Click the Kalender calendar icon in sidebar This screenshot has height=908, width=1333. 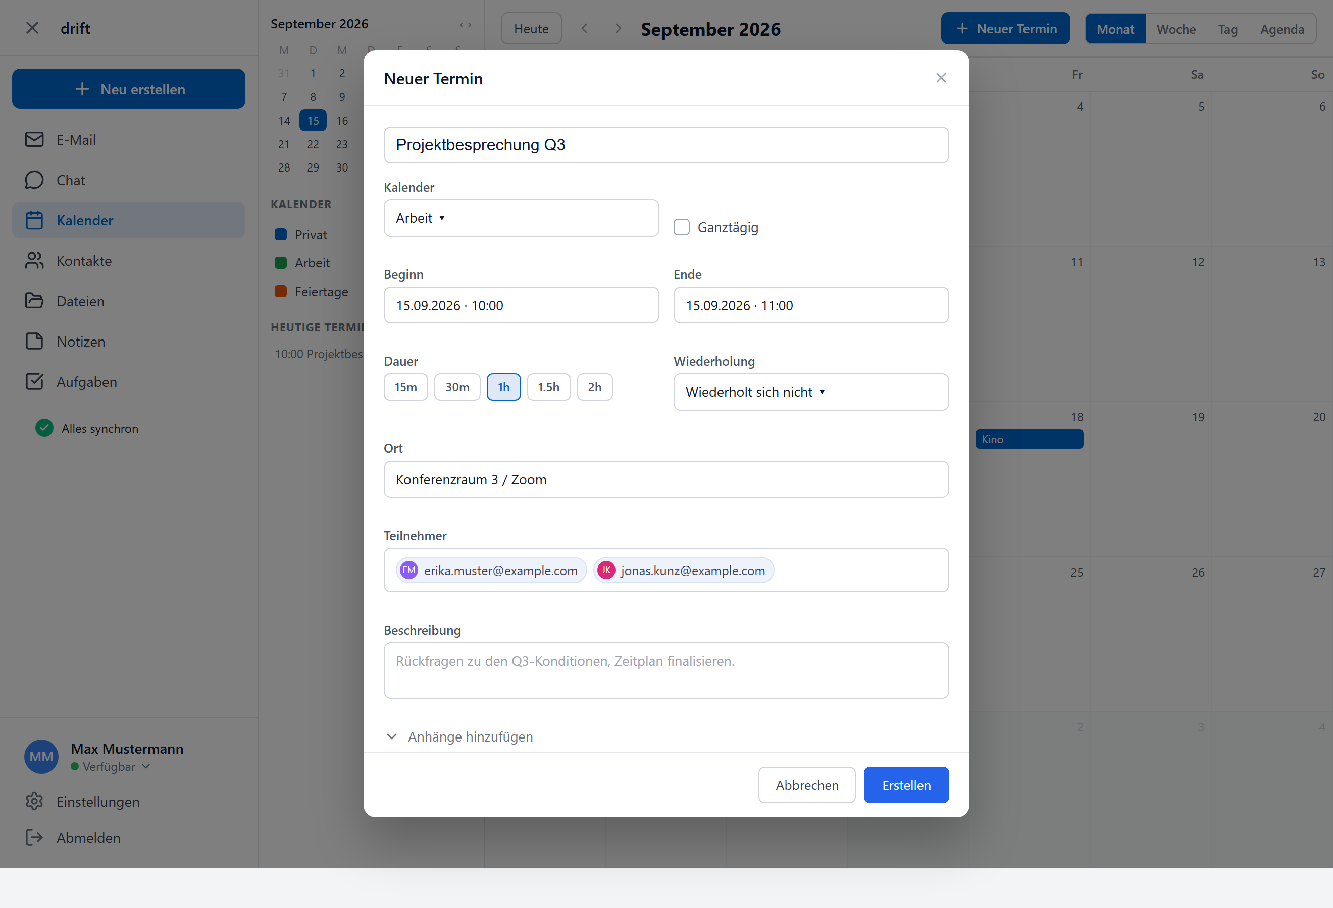34,220
